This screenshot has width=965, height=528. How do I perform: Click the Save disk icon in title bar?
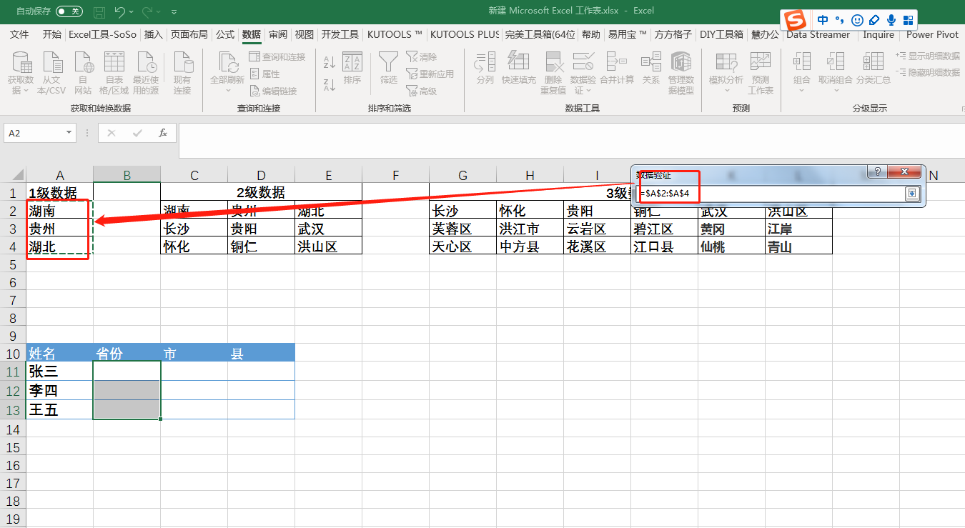click(x=99, y=11)
